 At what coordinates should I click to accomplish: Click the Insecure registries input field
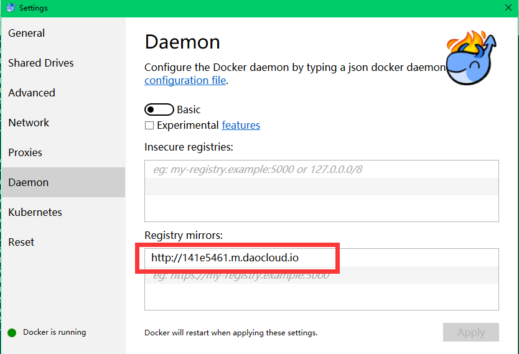[x=321, y=169]
